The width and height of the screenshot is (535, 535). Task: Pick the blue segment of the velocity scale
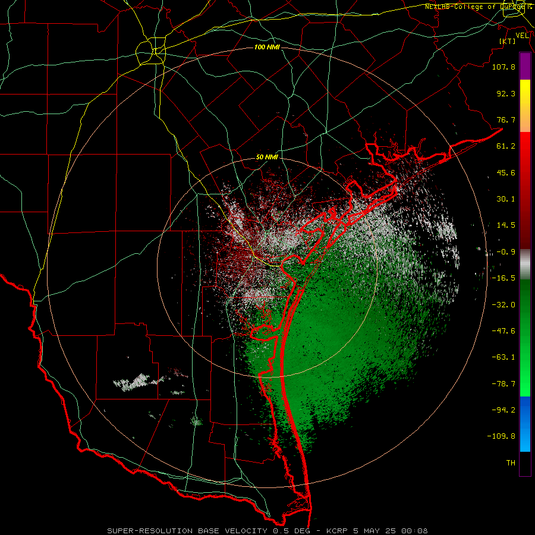click(x=525, y=424)
